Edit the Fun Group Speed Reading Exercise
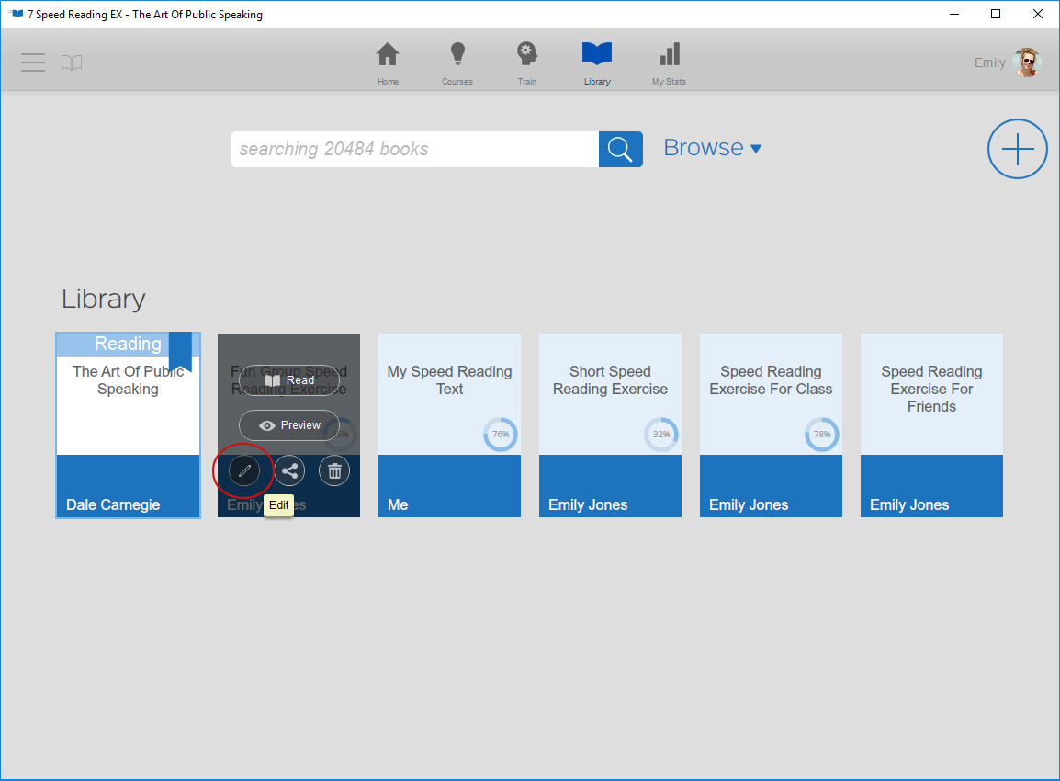Image resolution: width=1060 pixels, height=781 pixels. click(x=243, y=470)
